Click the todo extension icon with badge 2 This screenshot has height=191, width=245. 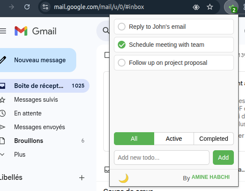(x=231, y=7)
